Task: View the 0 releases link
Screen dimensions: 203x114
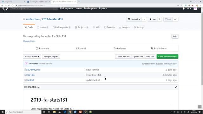Action: (x=120, y=48)
